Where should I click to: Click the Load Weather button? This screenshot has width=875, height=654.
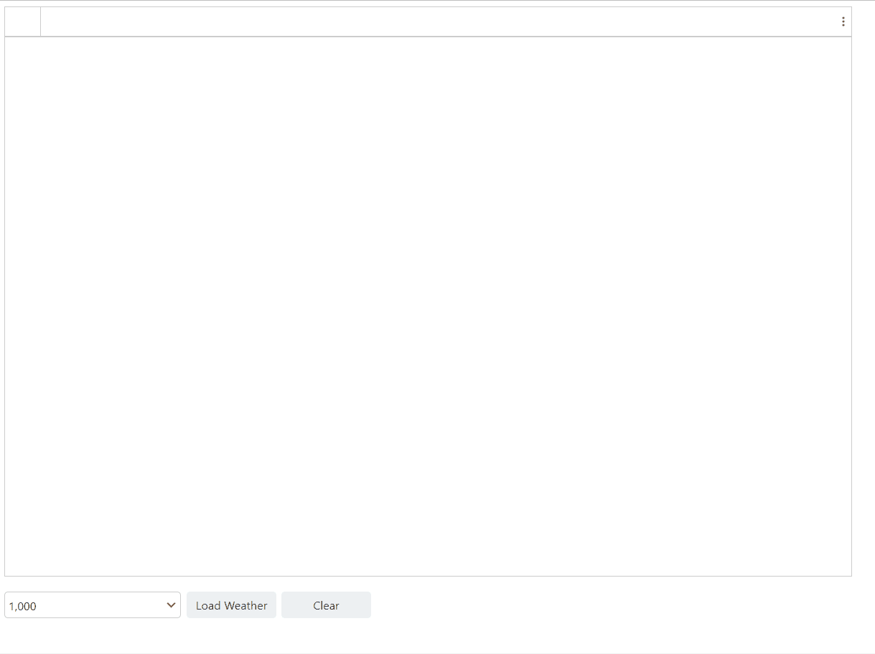(x=231, y=605)
